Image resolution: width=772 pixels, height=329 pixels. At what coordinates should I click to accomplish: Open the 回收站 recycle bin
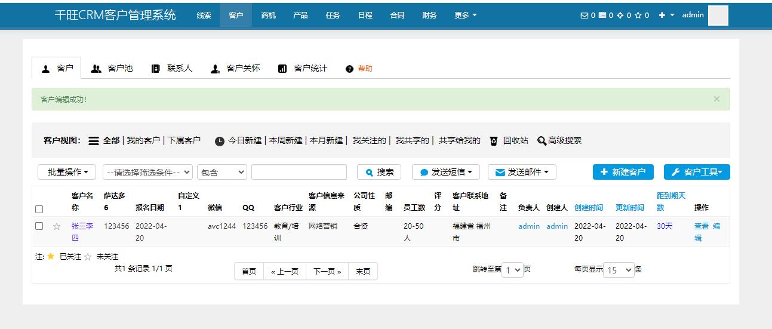point(509,141)
